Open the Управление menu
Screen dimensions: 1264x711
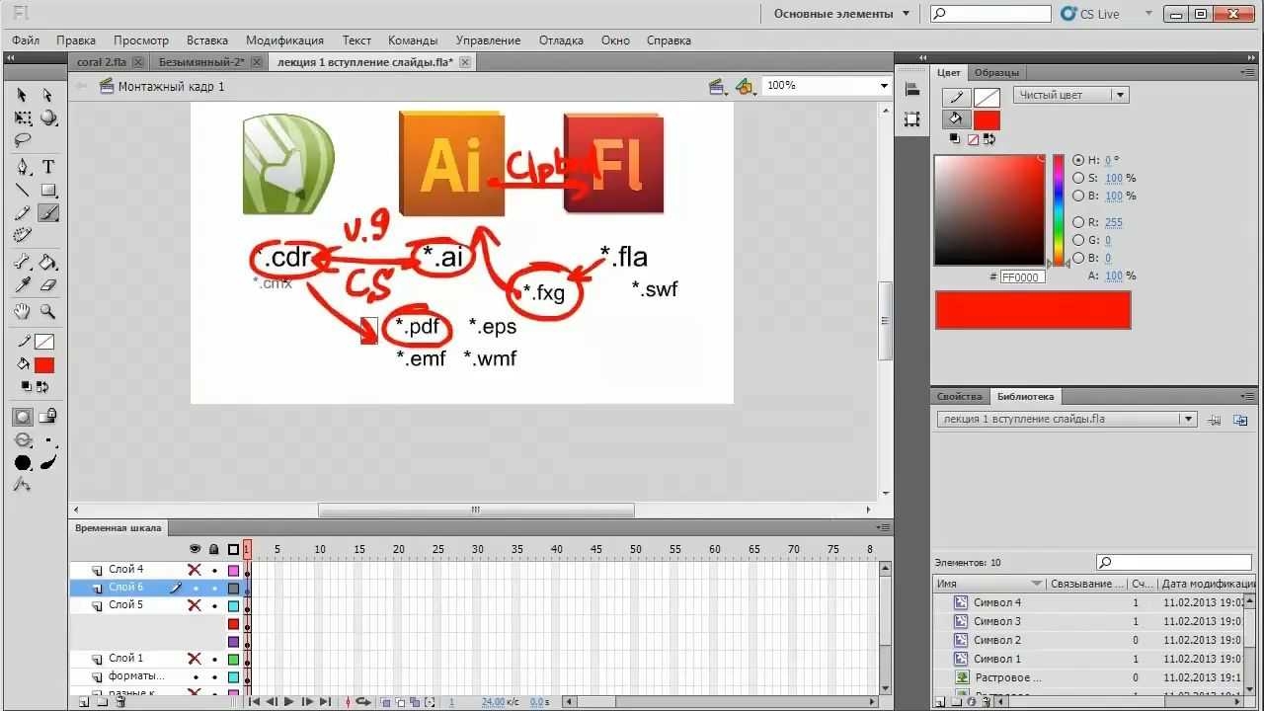[488, 40]
